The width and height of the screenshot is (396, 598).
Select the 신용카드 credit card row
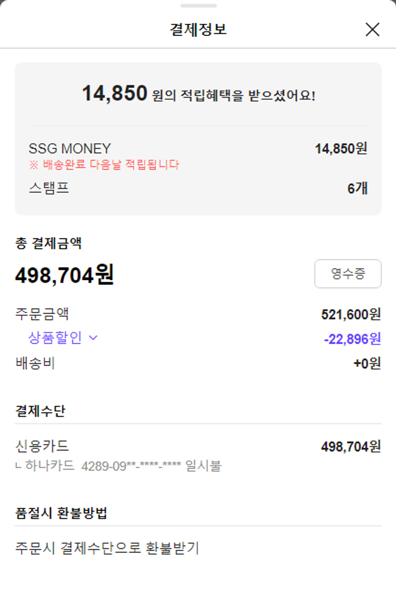(42, 446)
